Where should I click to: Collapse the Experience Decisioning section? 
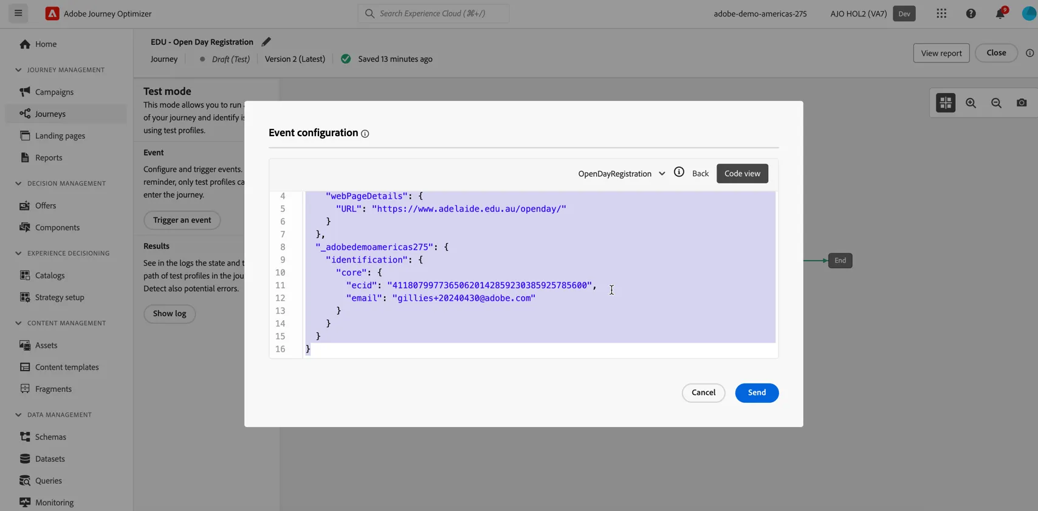[18, 253]
